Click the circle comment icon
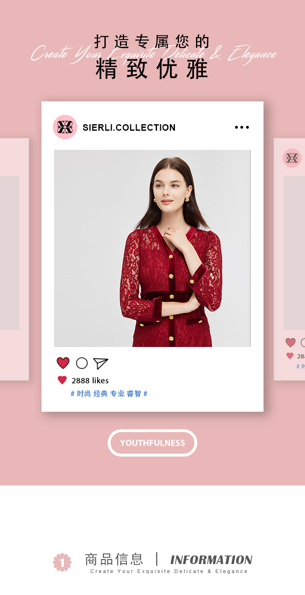Screen dimensions: 305x595 (x=82, y=363)
